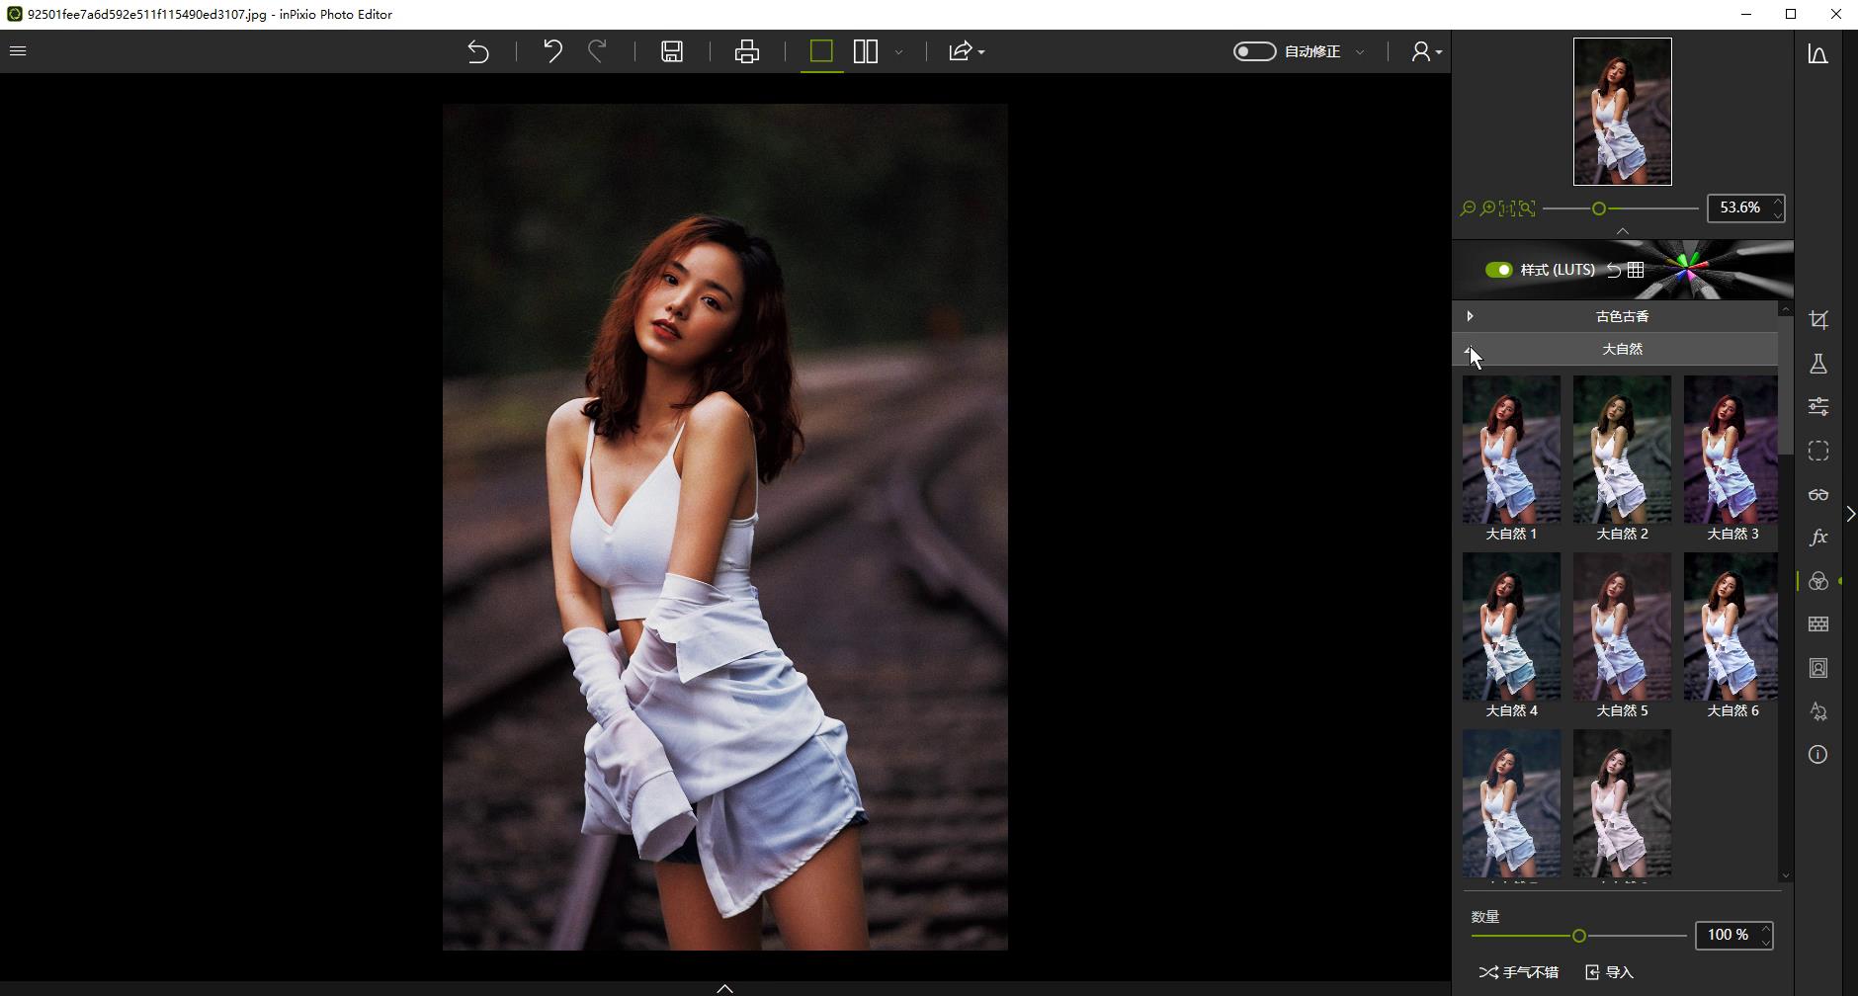
Task: Select the Crop tool
Action: pyautogui.click(x=1818, y=320)
